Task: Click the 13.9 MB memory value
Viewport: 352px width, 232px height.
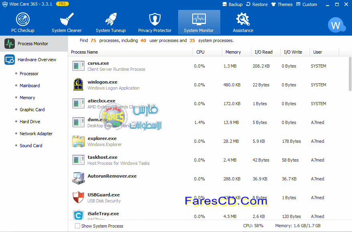Action: pyautogui.click(x=231, y=122)
